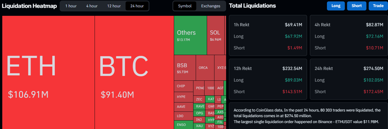Click the HYPE liquidation tile

click(183, 97)
